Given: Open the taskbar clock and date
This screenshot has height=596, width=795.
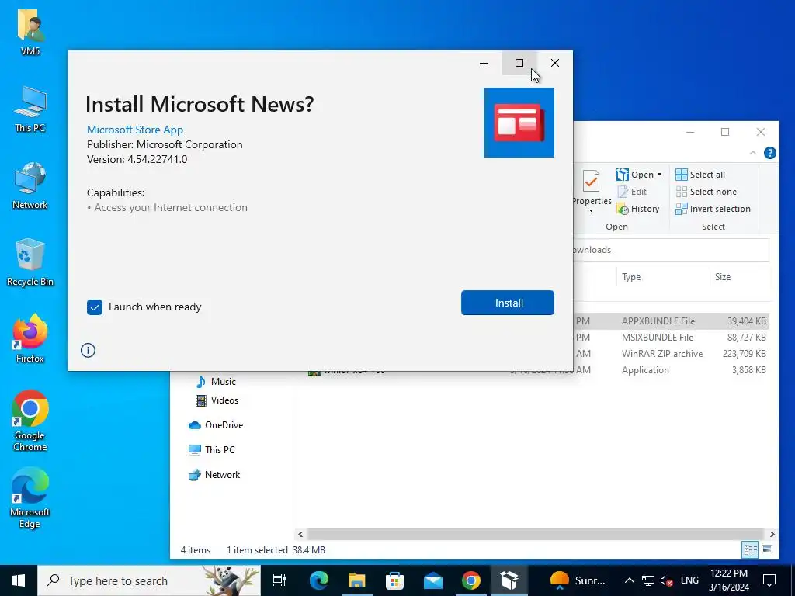Looking at the screenshot, I should click(x=728, y=580).
